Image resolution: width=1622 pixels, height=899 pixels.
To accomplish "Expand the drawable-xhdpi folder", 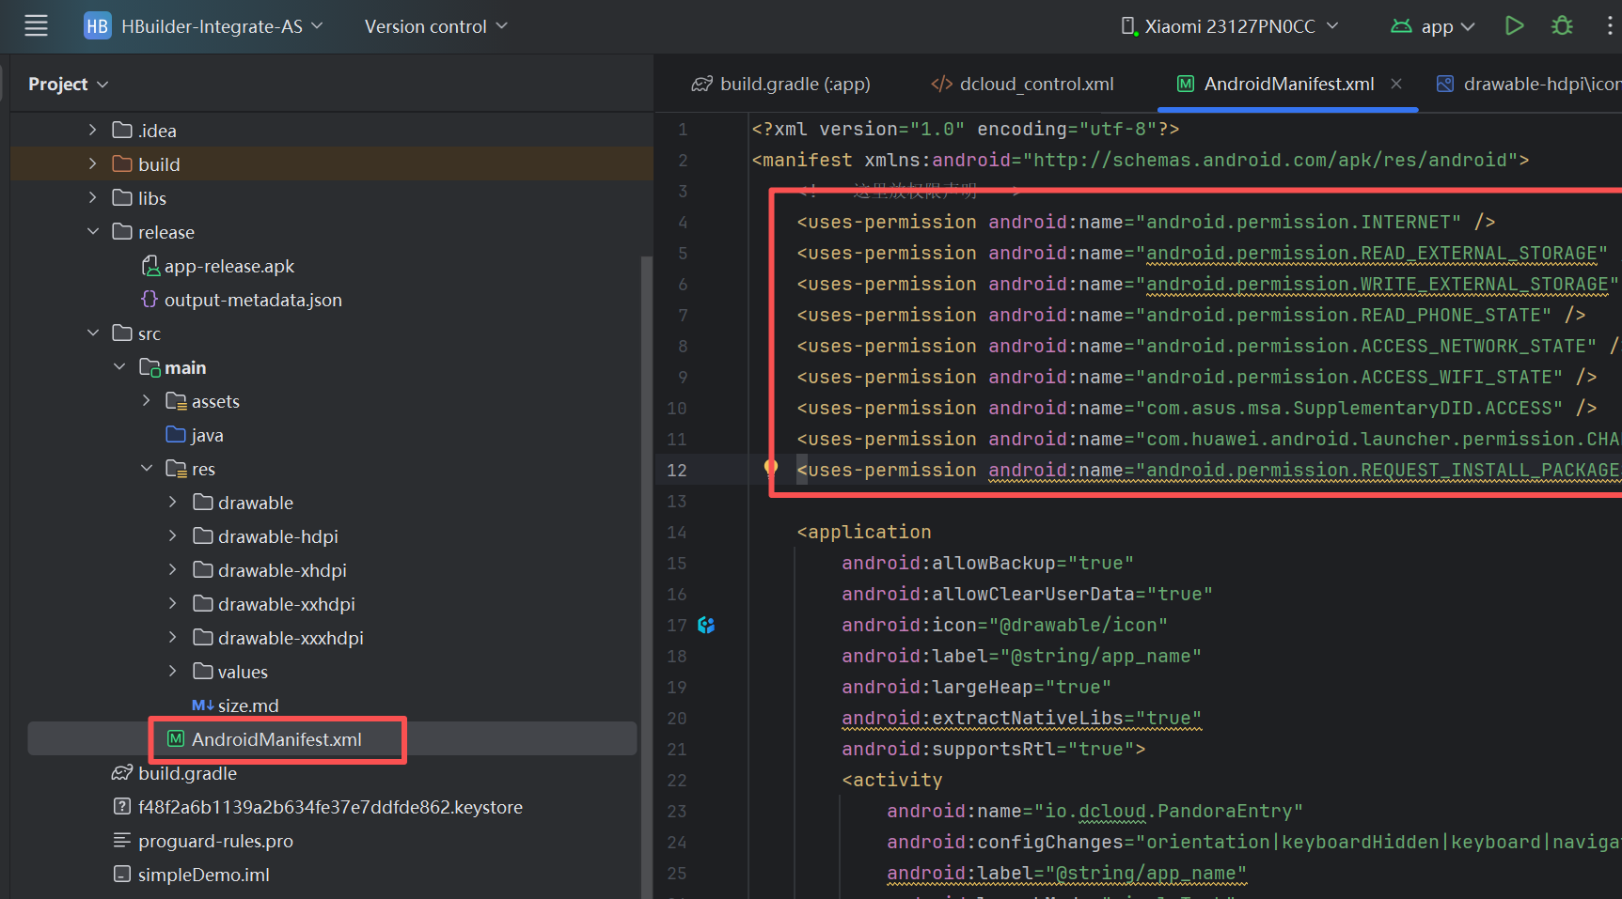I will pyautogui.click(x=172, y=569).
